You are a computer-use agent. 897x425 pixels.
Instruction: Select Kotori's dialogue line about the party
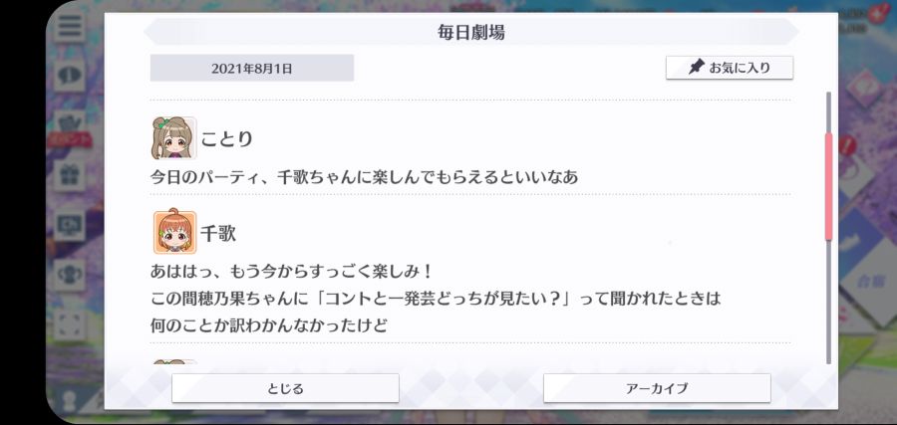[364, 177]
